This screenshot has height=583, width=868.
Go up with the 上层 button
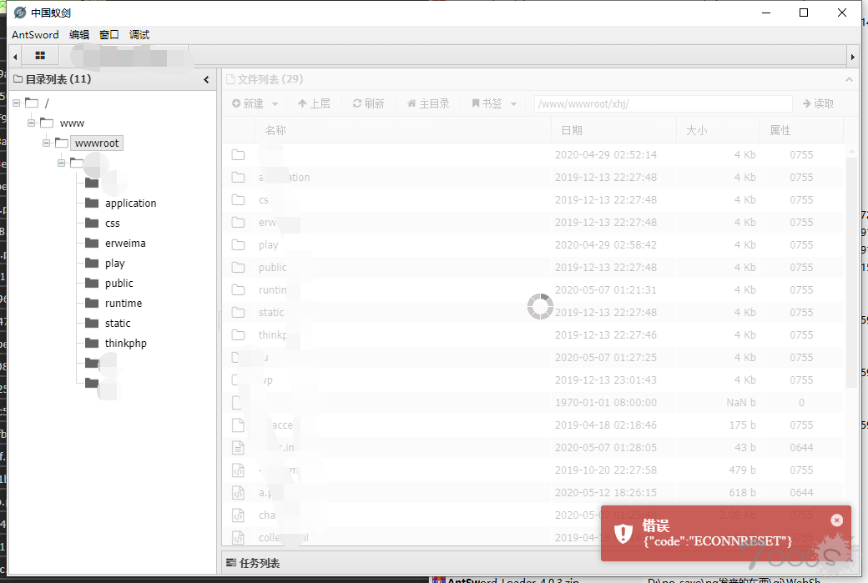314,103
